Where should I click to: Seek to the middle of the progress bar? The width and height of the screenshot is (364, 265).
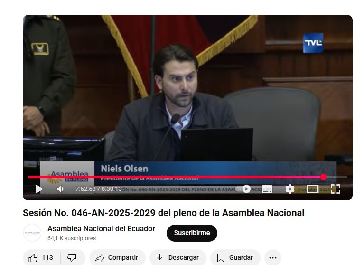187,177
